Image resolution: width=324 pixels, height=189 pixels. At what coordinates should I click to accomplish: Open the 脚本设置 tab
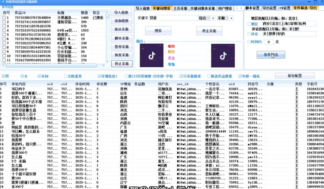pyautogui.click(x=252, y=8)
